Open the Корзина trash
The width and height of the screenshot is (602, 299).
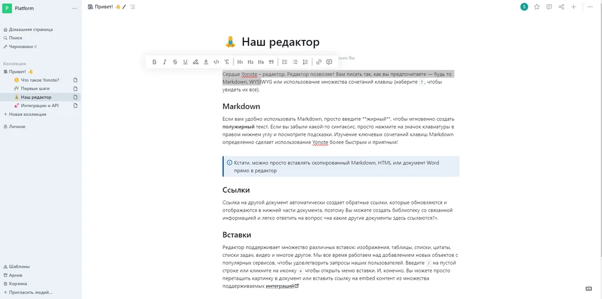coord(18,283)
